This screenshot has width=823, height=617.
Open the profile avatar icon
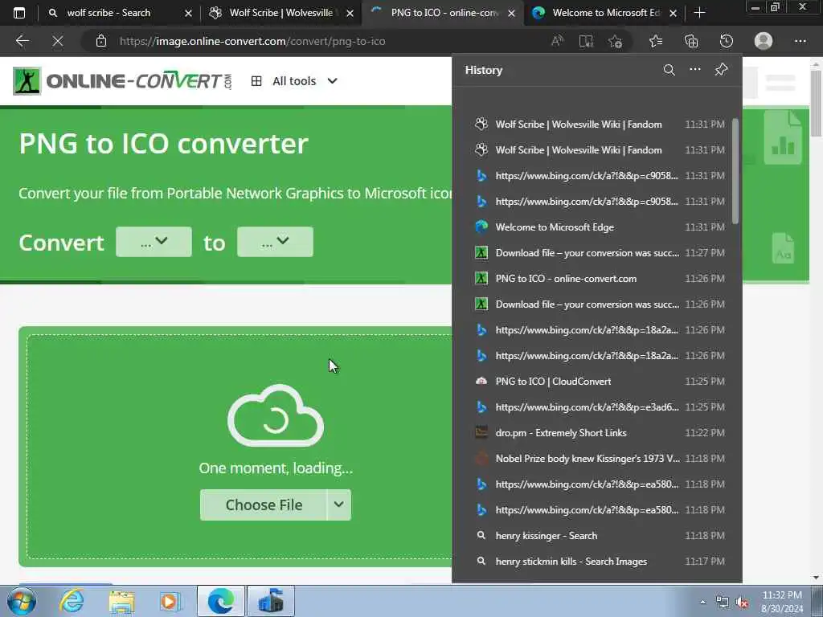(764, 41)
